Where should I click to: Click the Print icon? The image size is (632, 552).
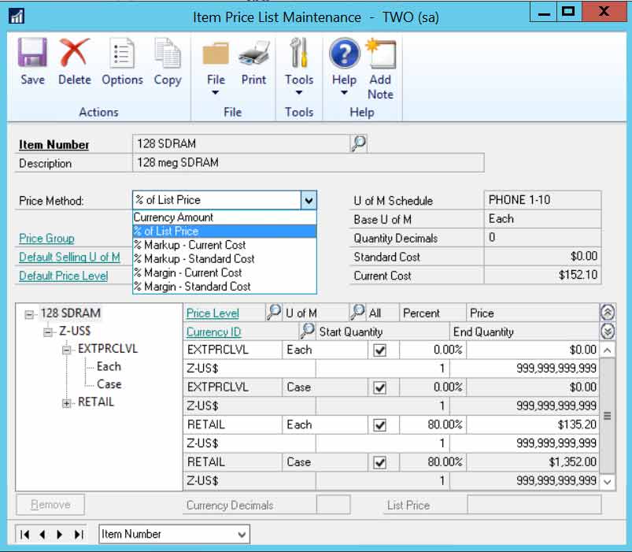253,59
